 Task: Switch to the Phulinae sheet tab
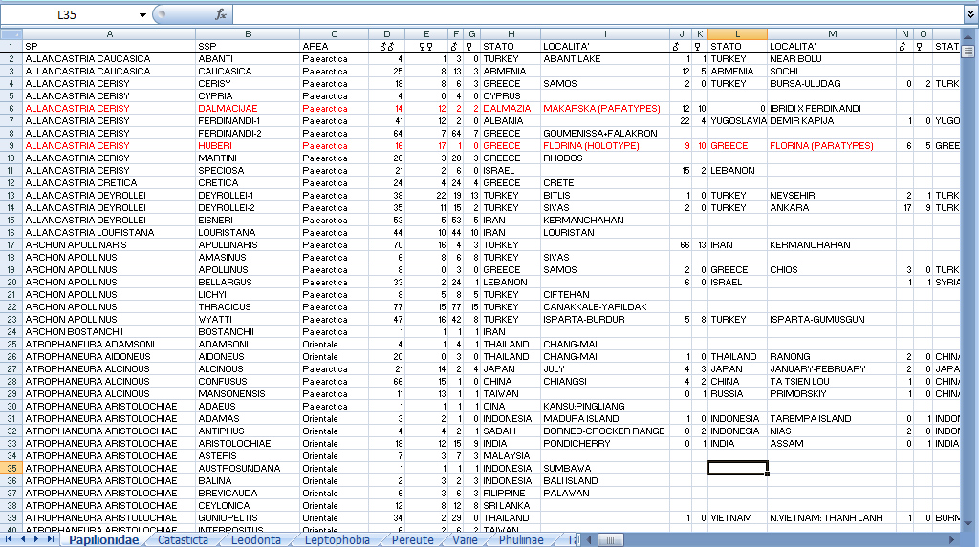521,539
